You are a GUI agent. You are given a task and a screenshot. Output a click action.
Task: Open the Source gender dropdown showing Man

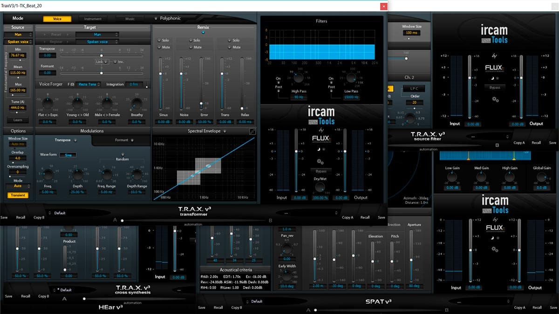18,34
